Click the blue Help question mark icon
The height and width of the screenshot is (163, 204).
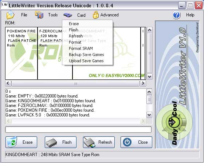pyautogui.click(x=177, y=15)
